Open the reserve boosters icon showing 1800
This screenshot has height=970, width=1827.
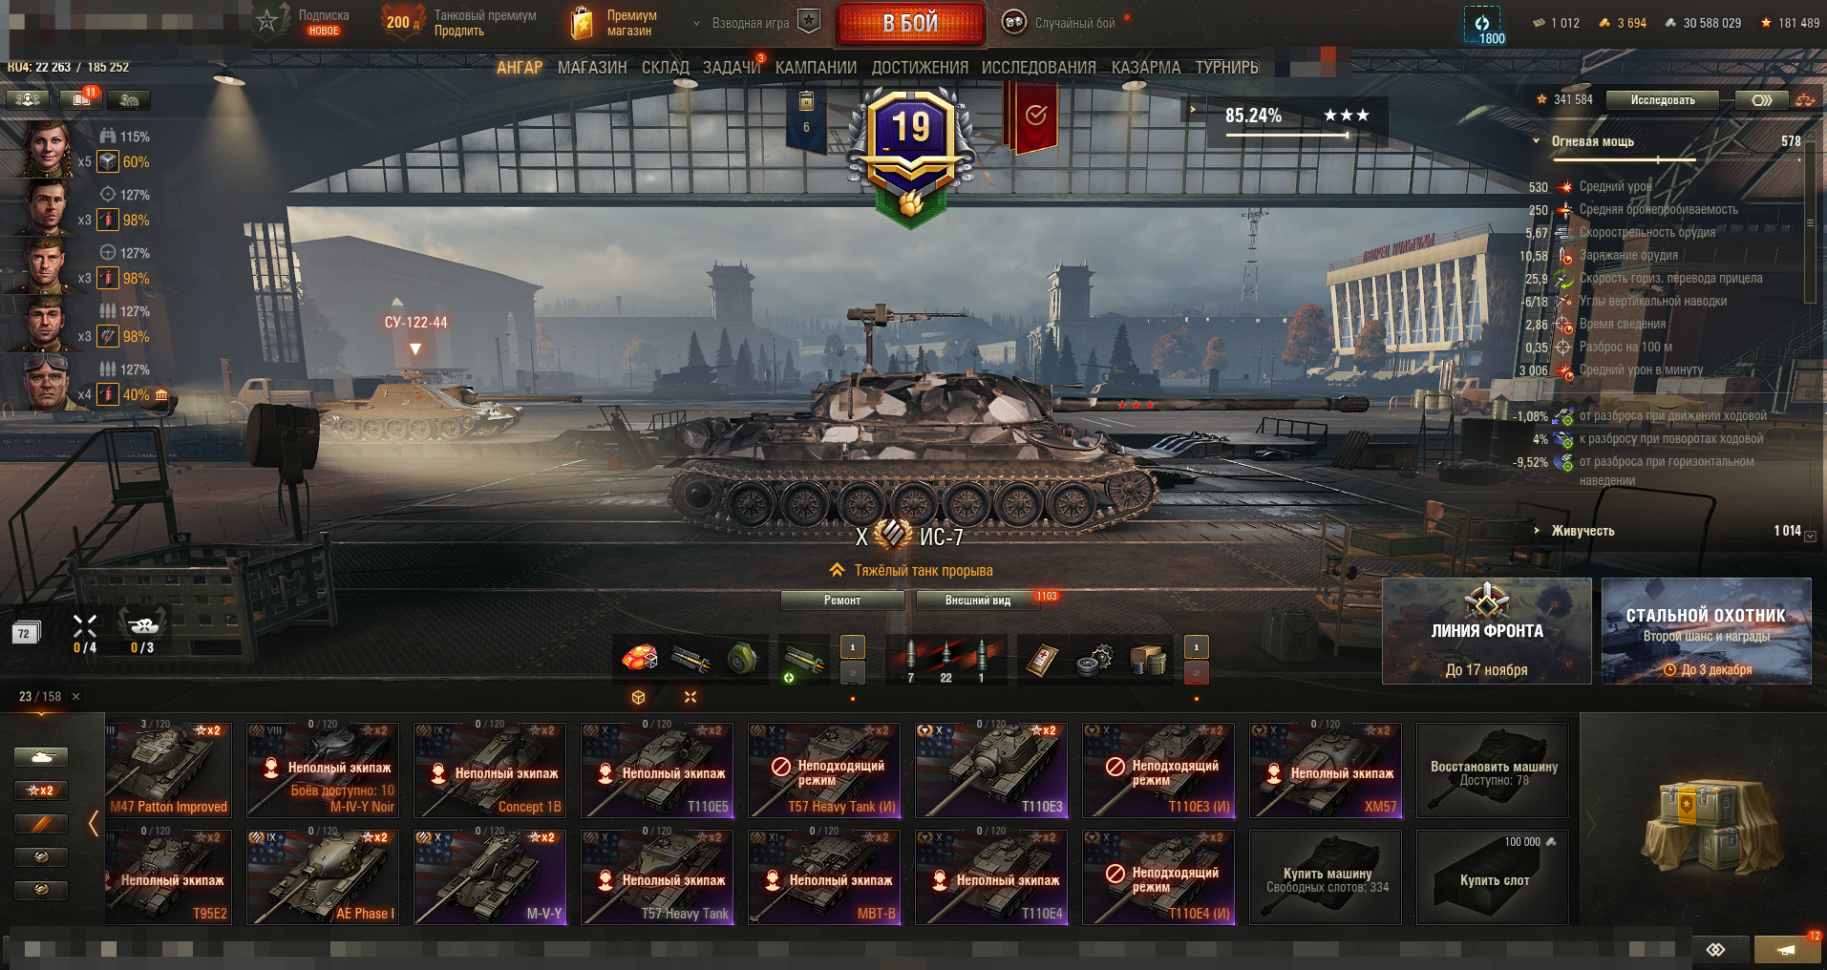(1481, 25)
